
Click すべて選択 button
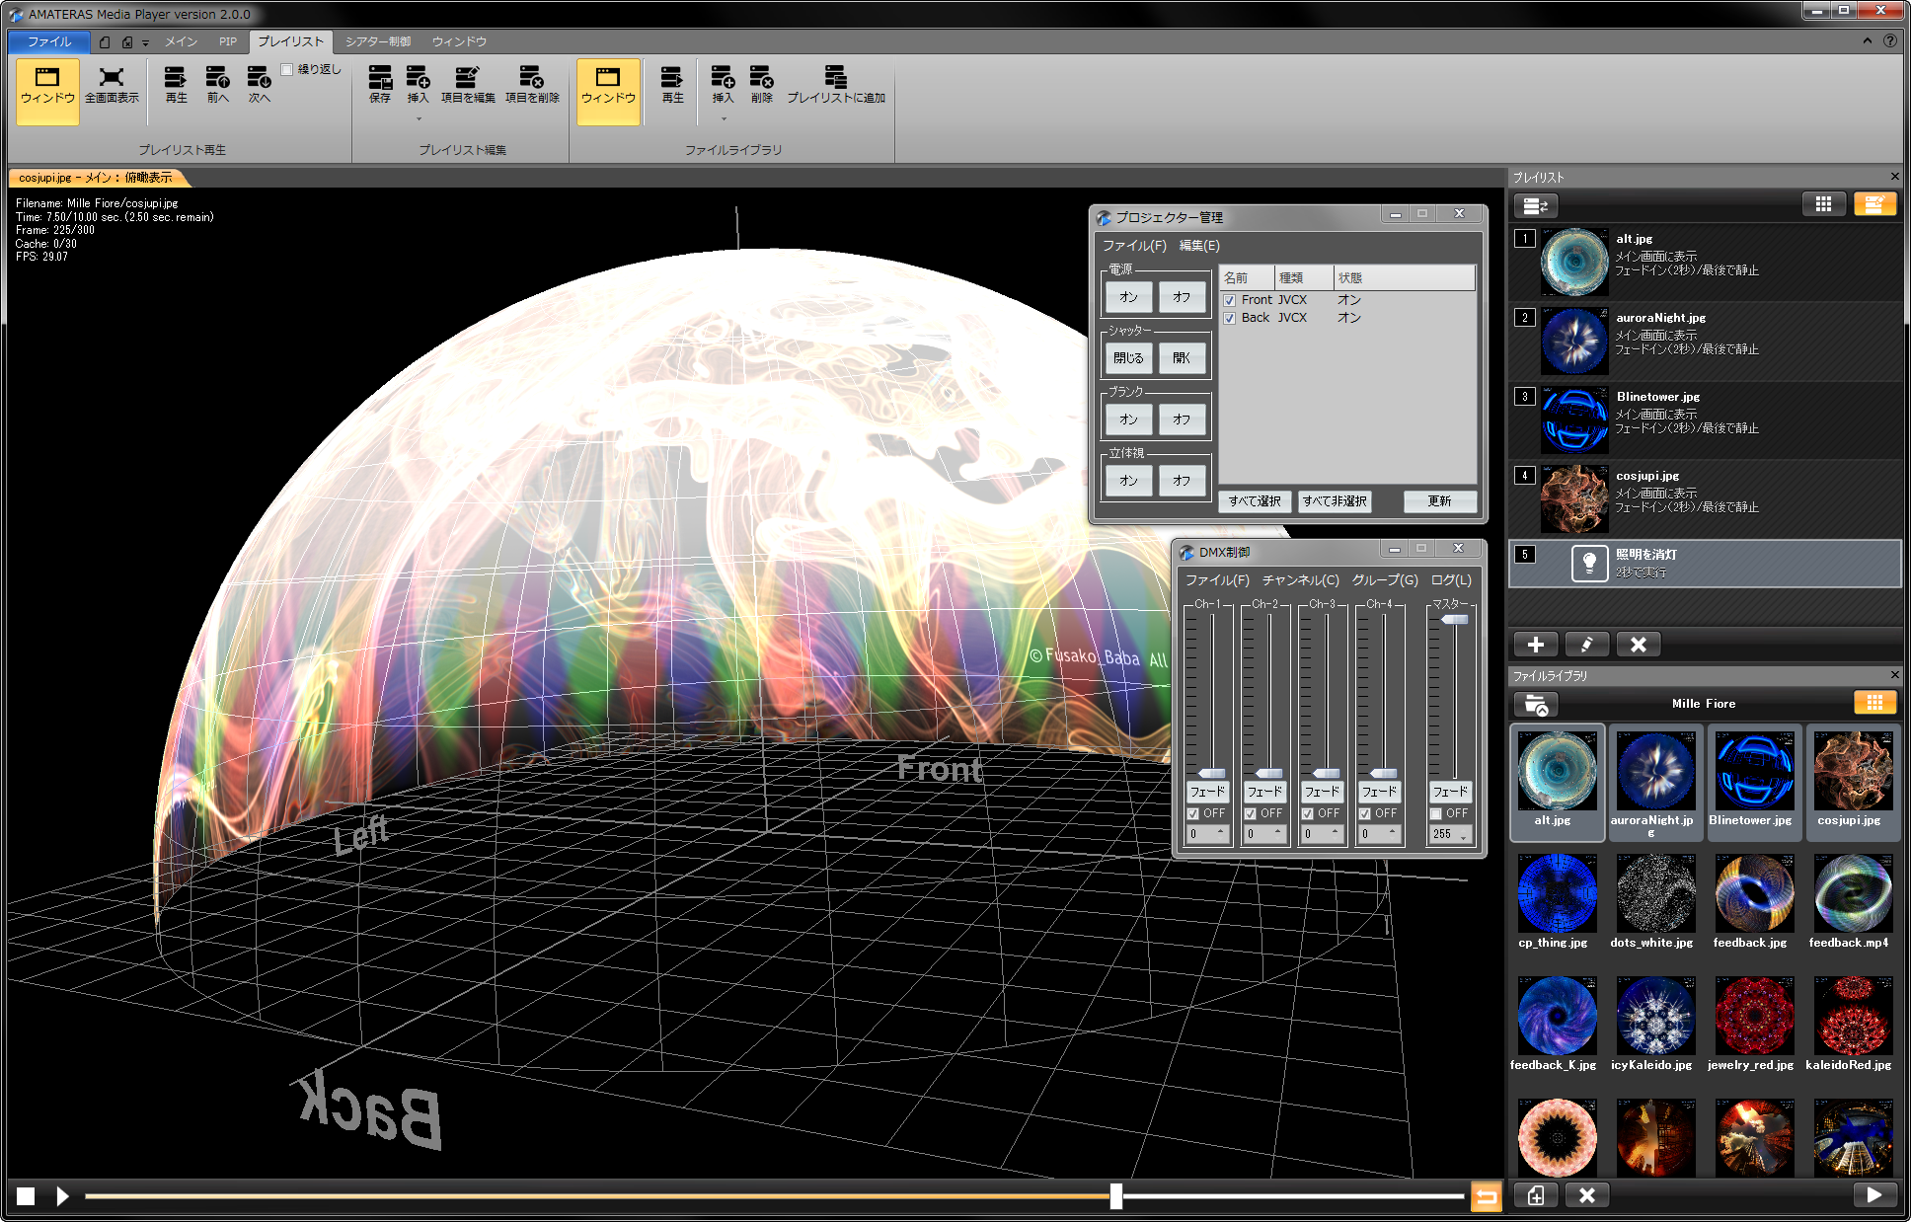point(1255,501)
